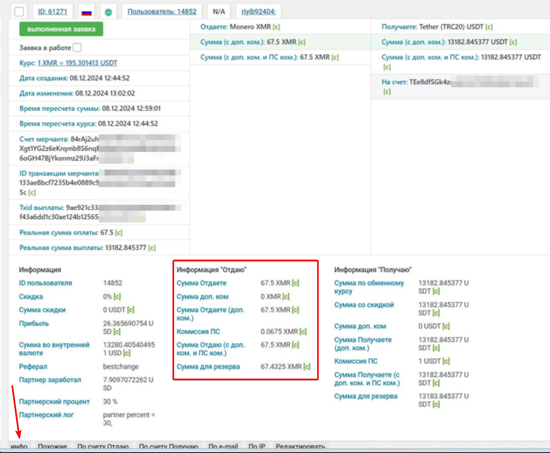Copy the Сумма доп. ком 0 USDT value

coord(446,327)
